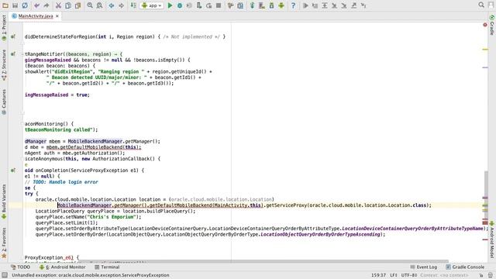Viewport: 496px width, 279px height.
Task: Close the MainActivity.java tab
Action: tap(57, 15)
